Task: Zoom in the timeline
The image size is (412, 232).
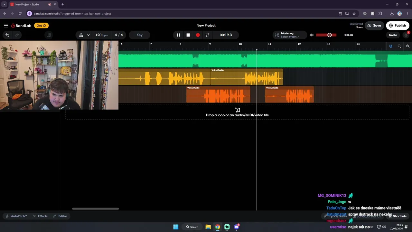Action: click(407, 46)
